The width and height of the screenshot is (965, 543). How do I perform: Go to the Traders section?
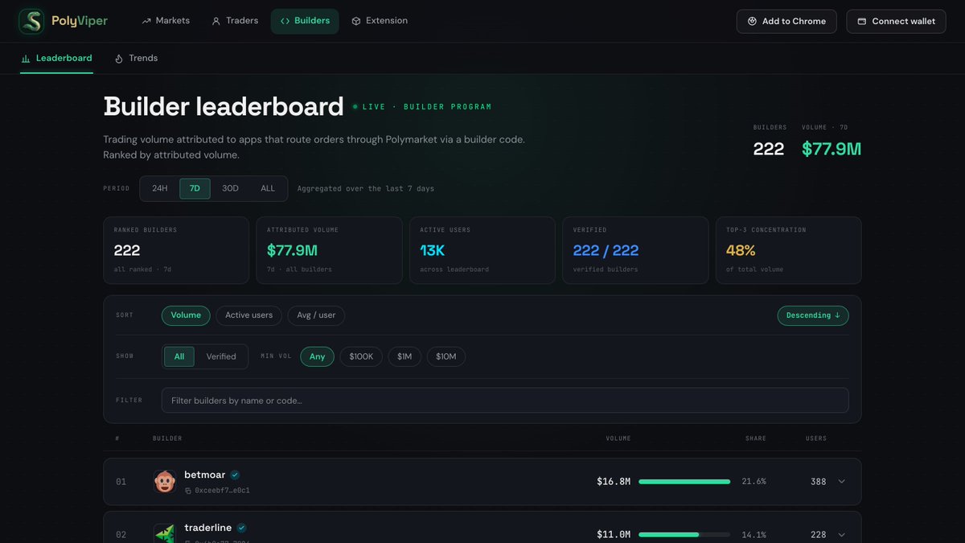235,21
